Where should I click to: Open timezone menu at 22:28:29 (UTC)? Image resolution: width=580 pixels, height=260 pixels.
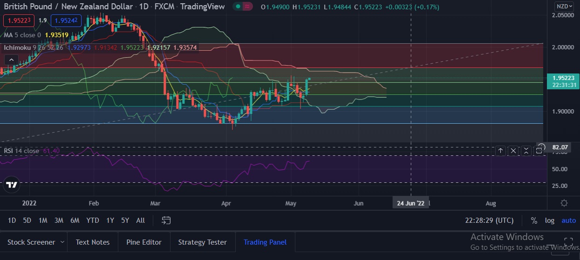click(489, 220)
